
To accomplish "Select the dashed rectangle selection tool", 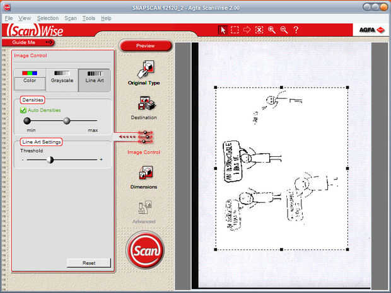I will [x=235, y=30].
